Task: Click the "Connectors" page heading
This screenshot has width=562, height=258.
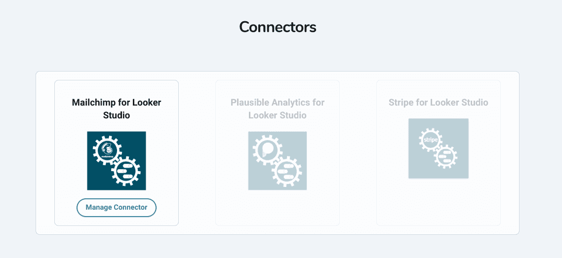Action: pyautogui.click(x=278, y=27)
